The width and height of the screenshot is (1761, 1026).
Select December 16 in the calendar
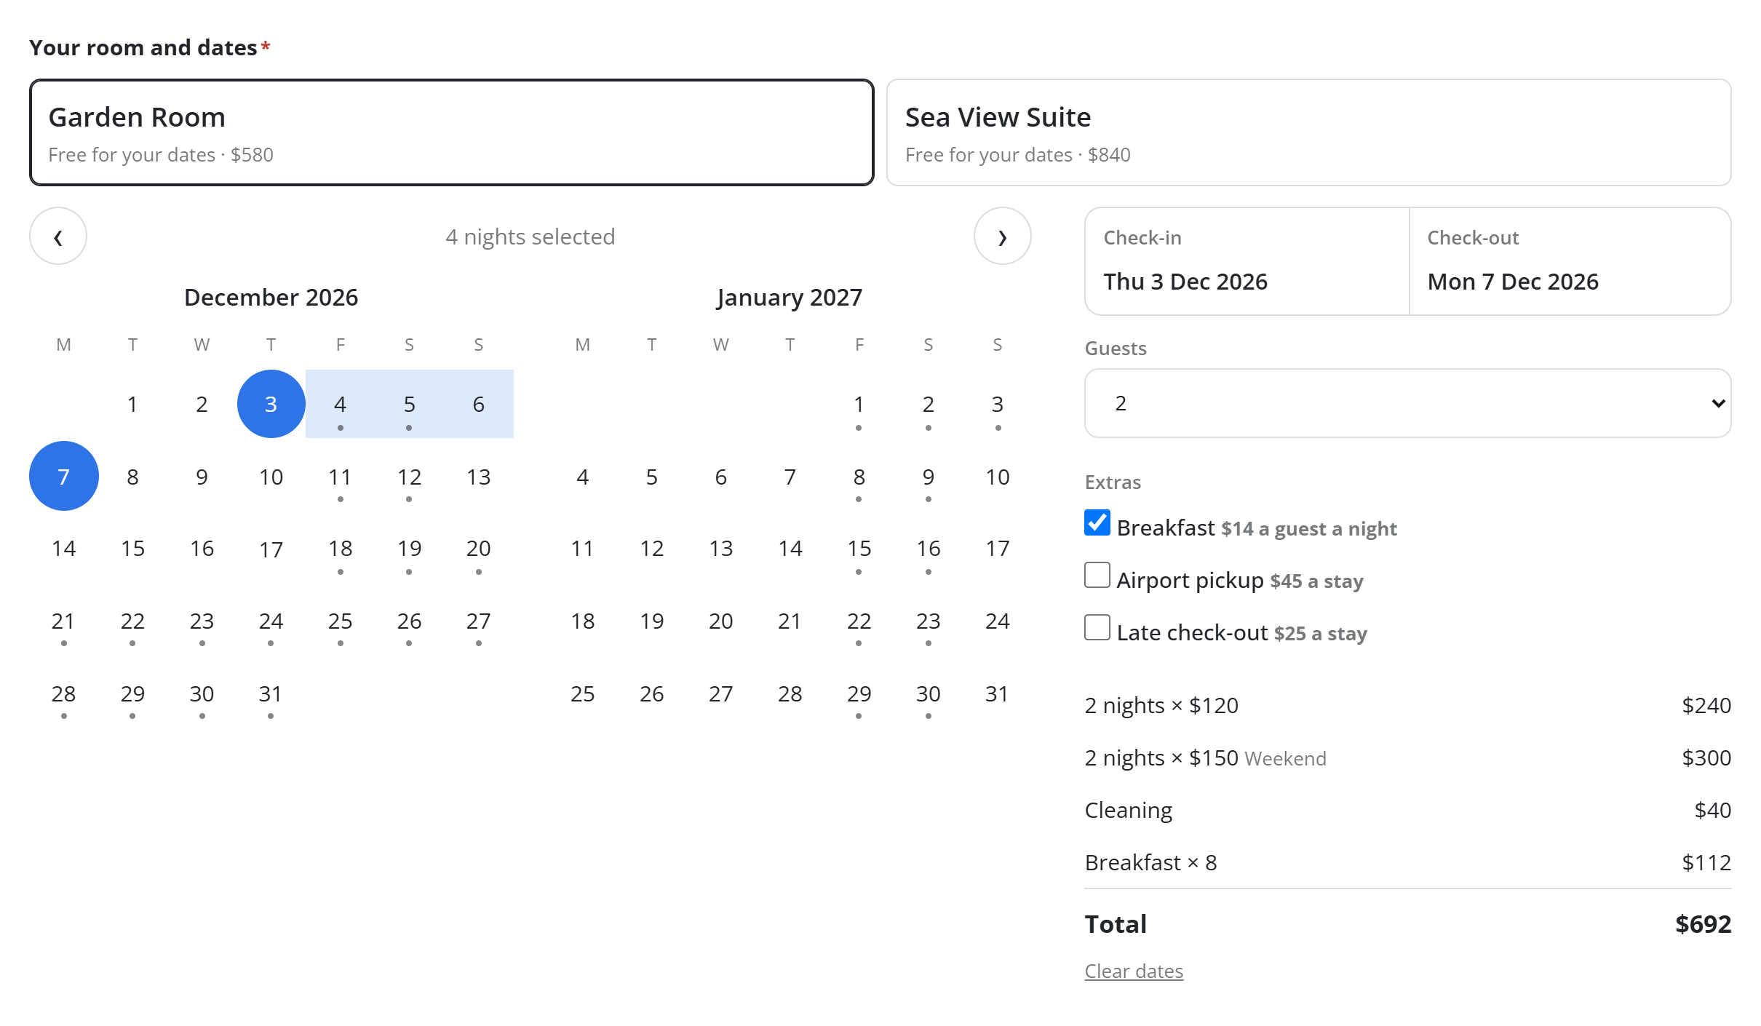pyautogui.click(x=202, y=549)
